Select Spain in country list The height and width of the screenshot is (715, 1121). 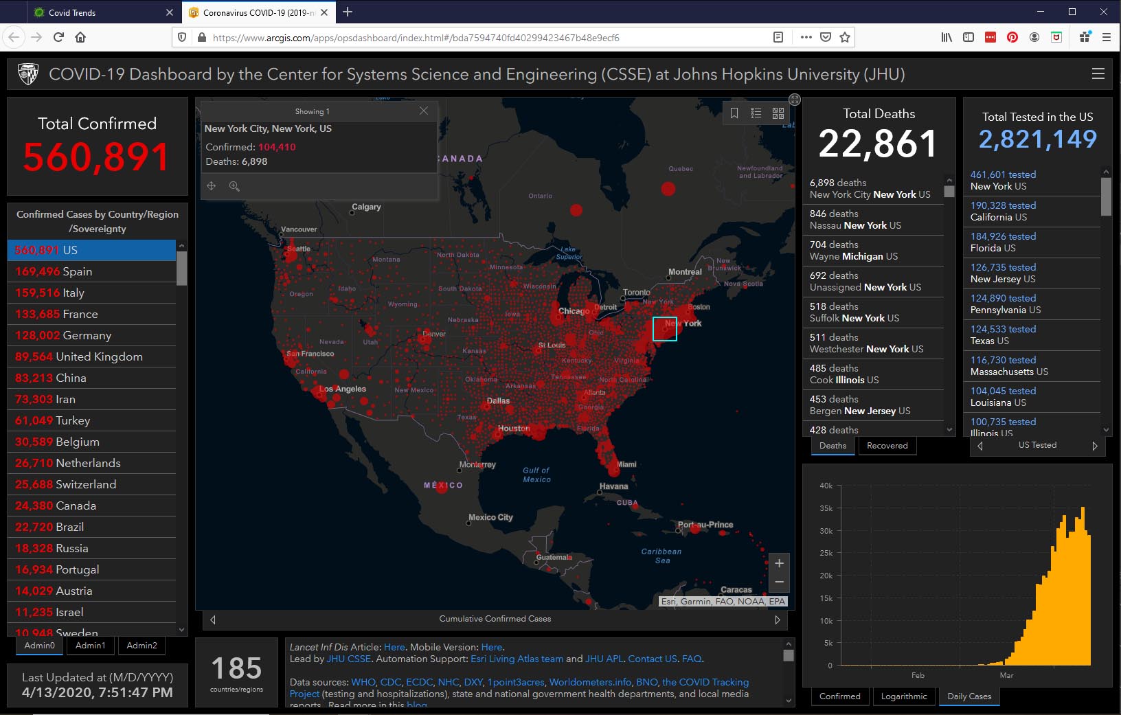pyautogui.click(x=91, y=271)
